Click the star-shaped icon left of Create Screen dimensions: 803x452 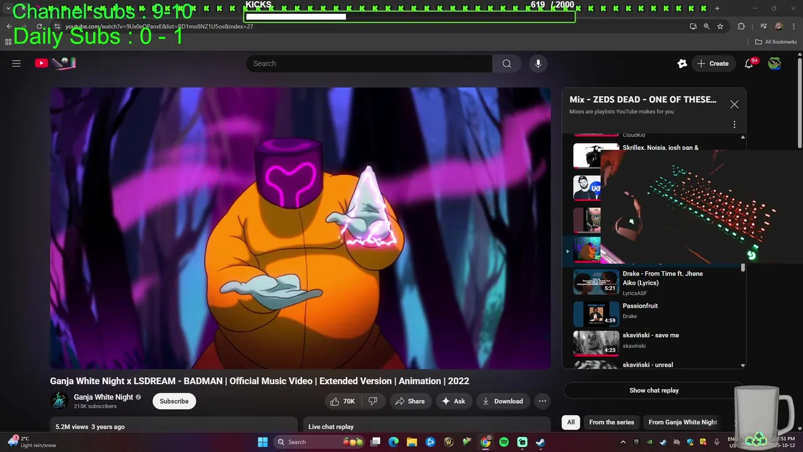682,63
